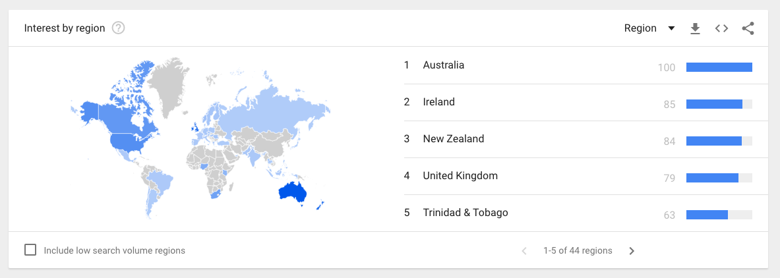The width and height of the screenshot is (780, 278).
Task: Open the embed code icon
Action: point(721,28)
